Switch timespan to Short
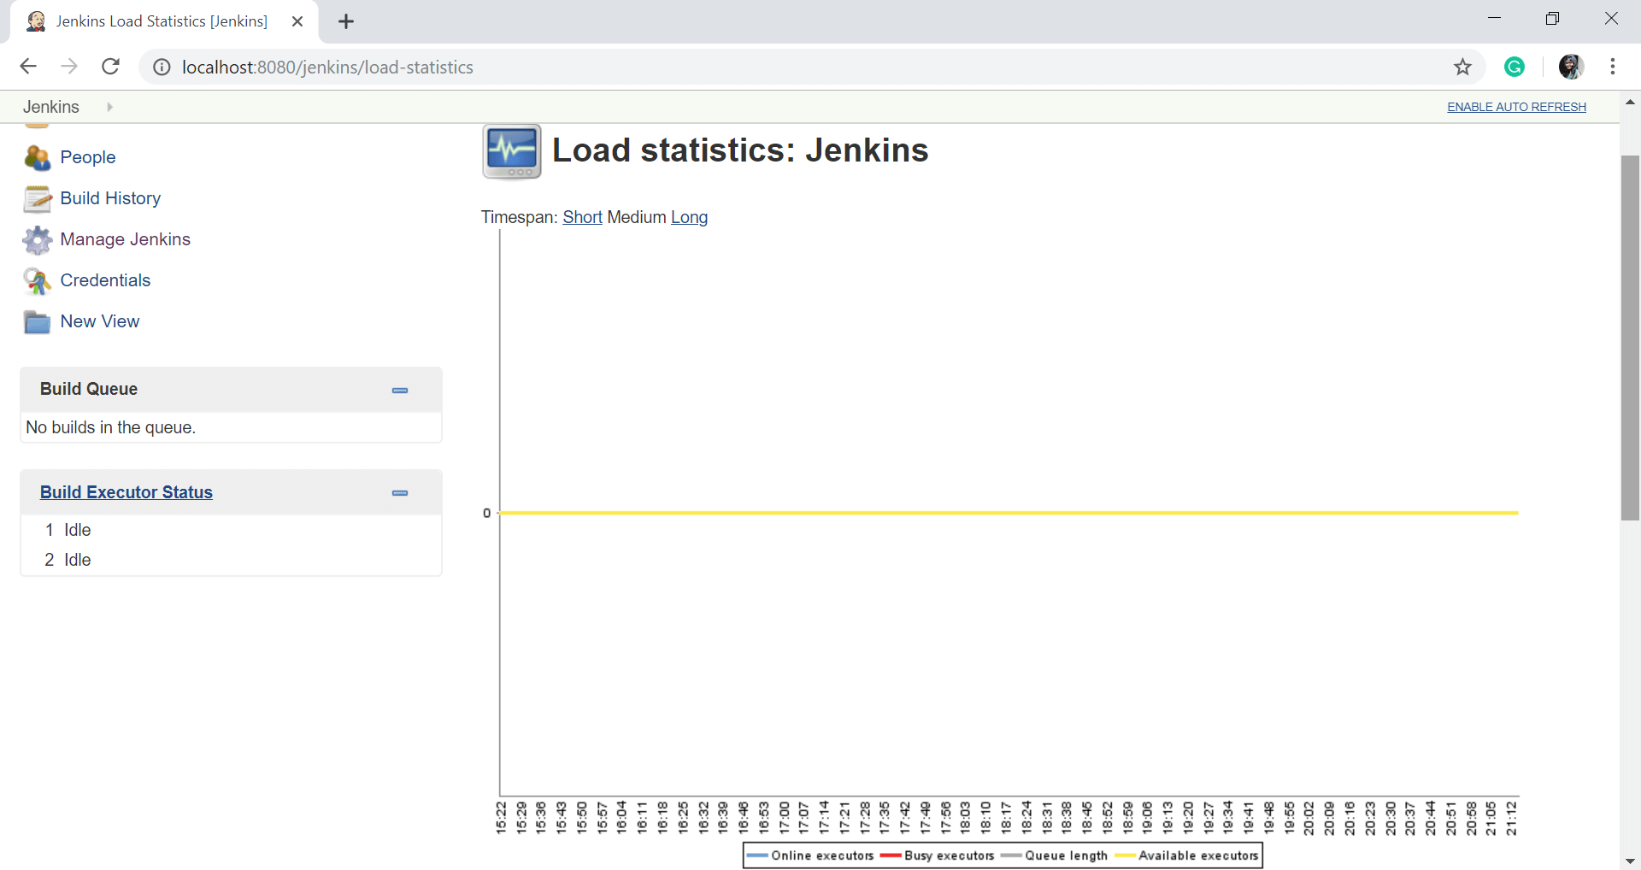 pos(582,217)
